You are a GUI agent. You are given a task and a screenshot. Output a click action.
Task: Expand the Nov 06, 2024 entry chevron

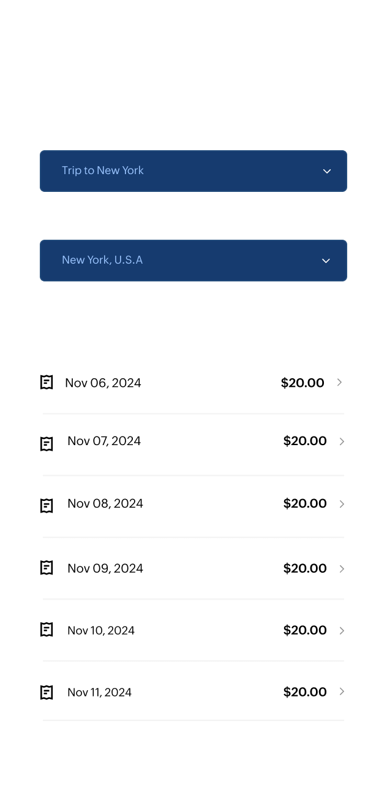(340, 383)
